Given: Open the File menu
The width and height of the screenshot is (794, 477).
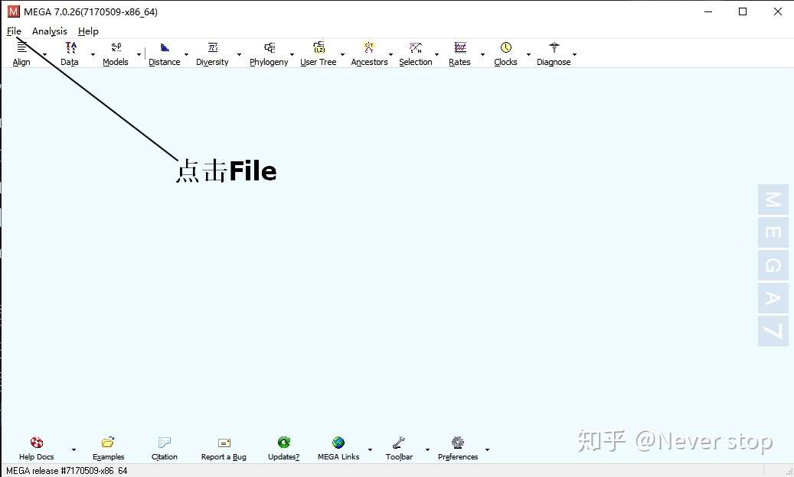Looking at the screenshot, I should coord(13,31).
